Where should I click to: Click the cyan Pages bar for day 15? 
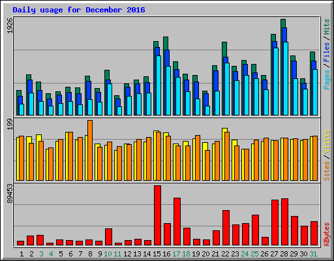[x=159, y=85]
